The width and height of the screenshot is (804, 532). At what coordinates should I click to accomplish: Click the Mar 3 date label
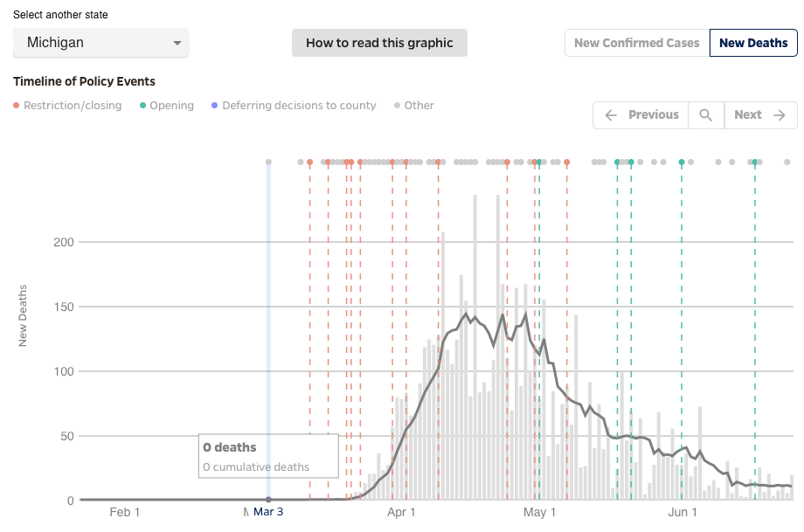tap(268, 512)
